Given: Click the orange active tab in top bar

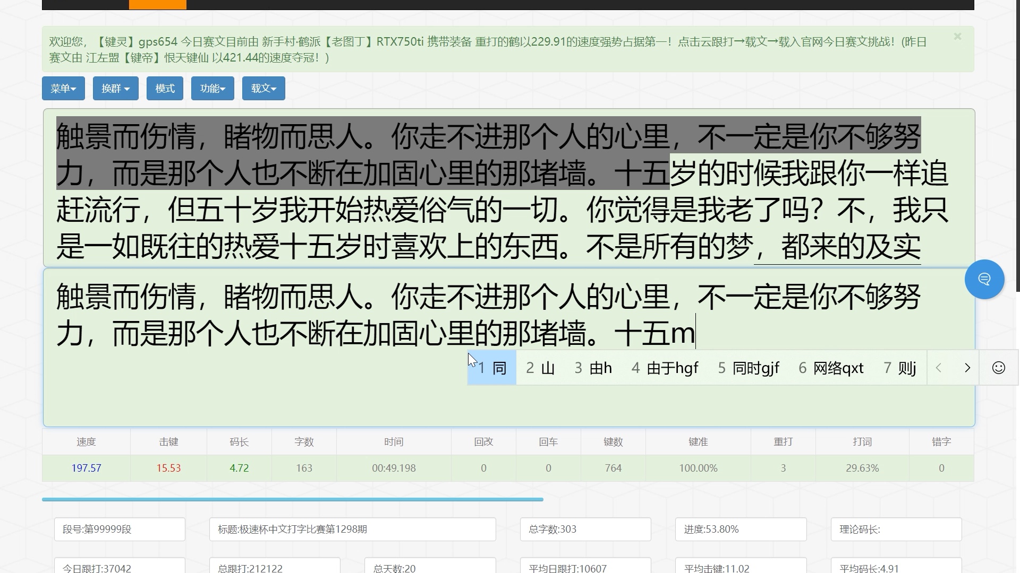Looking at the screenshot, I should pos(157,4).
